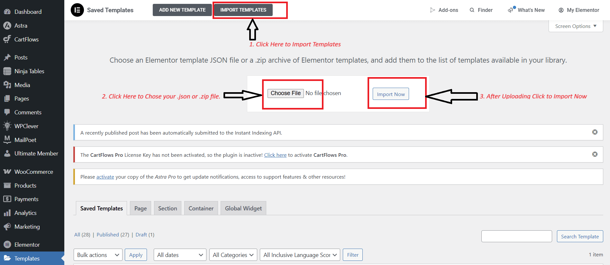Click the Elementor sidebar icon
Screen dimensions: 610x265
[7, 245]
